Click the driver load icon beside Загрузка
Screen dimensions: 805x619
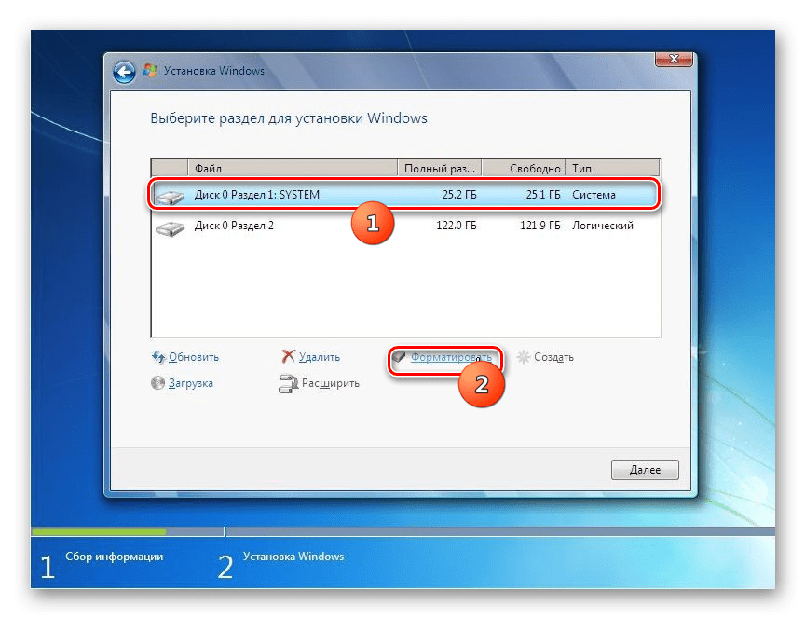click(x=158, y=383)
